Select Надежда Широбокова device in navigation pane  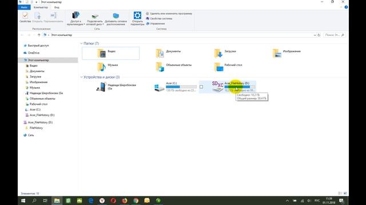click(46, 93)
